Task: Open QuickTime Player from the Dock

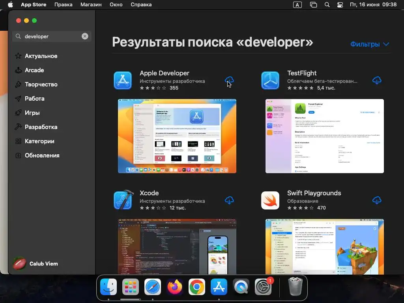Action: point(241,287)
